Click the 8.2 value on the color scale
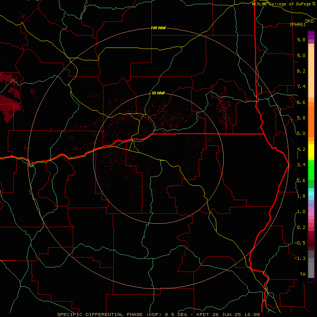Image resolution: width=317 pixels, height=317 pixels. [301, 71]
